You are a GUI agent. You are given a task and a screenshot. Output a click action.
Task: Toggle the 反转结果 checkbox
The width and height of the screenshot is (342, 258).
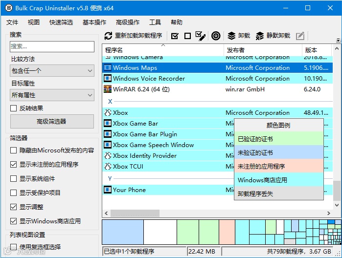(x=13, y=108)
